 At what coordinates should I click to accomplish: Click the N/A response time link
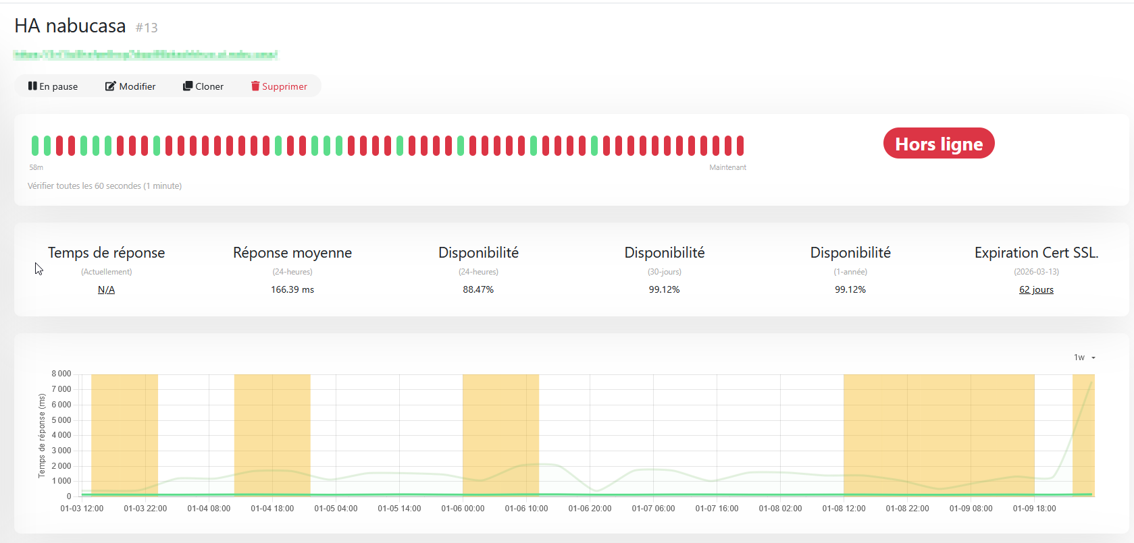tap(106, 289)
